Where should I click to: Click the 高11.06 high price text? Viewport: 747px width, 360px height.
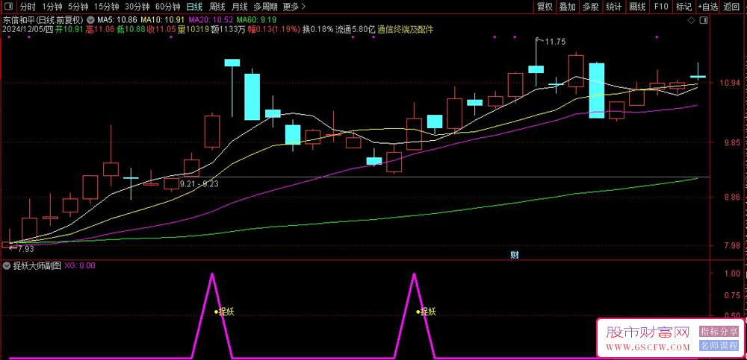100,29
